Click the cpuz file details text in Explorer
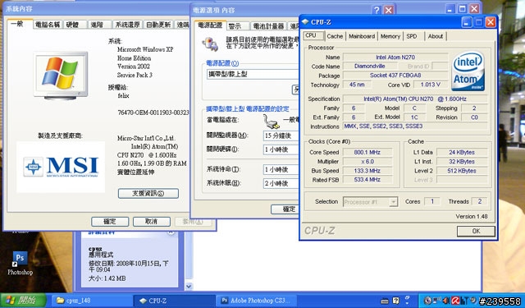Screen dimensions: 525x308 coord(128,264)
